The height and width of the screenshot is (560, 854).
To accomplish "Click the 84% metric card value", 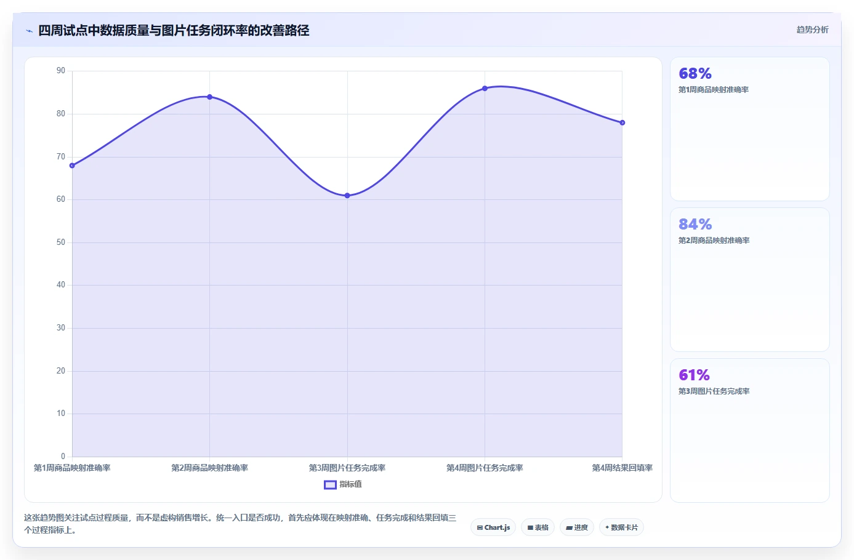I will click(695, 224).
